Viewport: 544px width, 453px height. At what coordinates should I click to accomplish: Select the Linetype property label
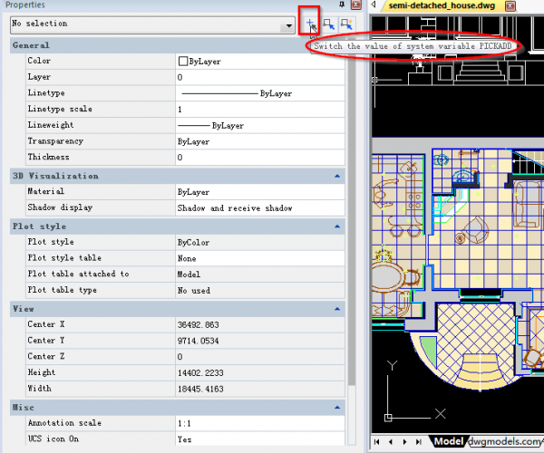(x=46, y=93)
